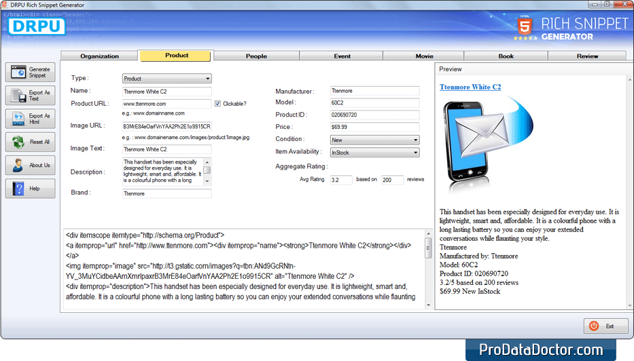Screen dimensions: 634x361
Task: Click the DRPU logo
Action: click(x=37, y=26)
